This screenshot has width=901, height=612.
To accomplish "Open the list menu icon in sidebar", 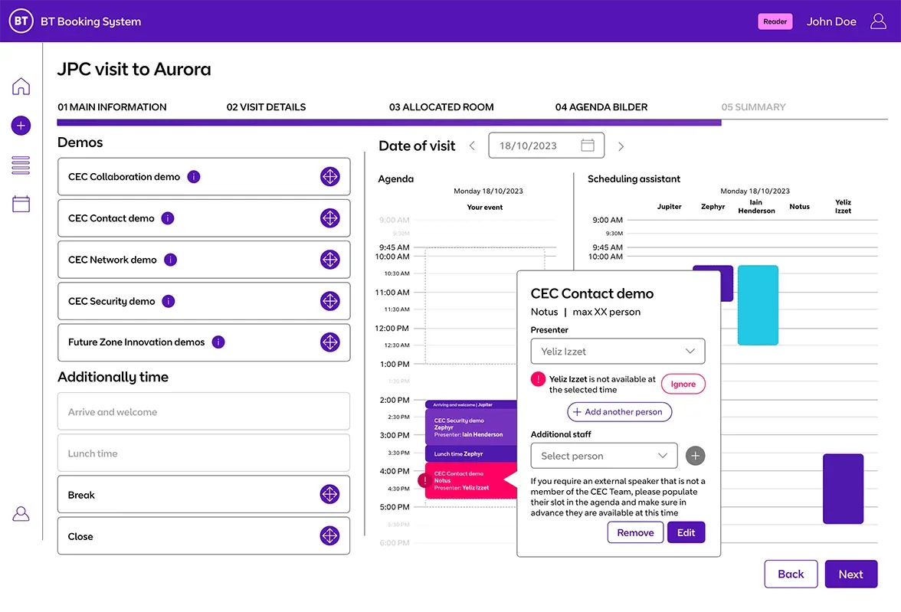I will (21, 165).
